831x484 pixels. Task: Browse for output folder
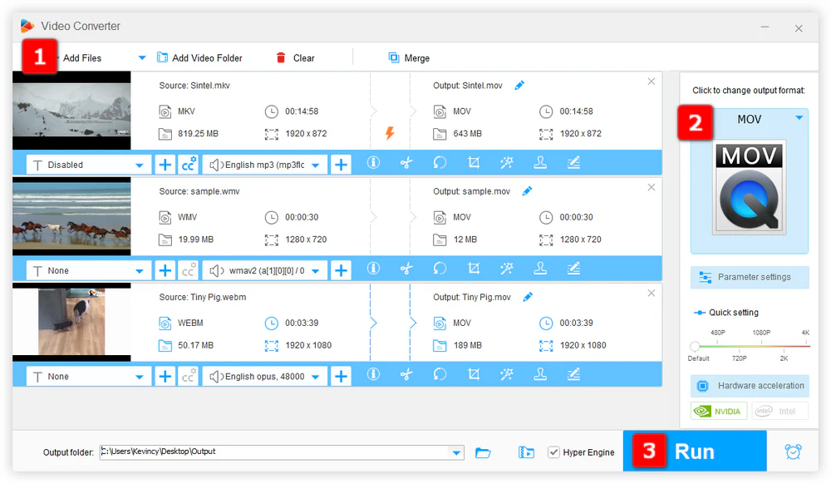point(483,452)
